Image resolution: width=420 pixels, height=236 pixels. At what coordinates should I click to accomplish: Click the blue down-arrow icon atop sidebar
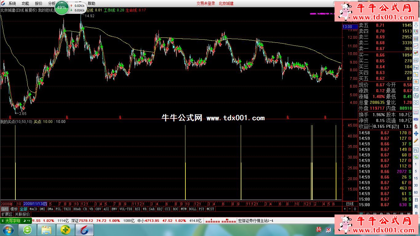tap(416, 25)
